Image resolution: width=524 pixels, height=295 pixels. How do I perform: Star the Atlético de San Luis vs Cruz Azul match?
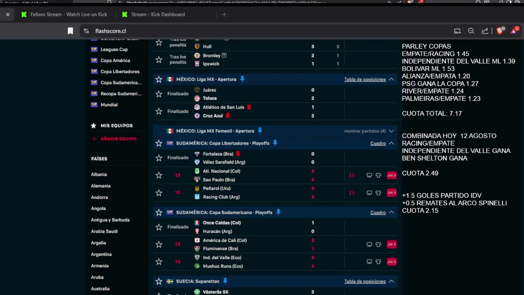(x=159, y=111)
